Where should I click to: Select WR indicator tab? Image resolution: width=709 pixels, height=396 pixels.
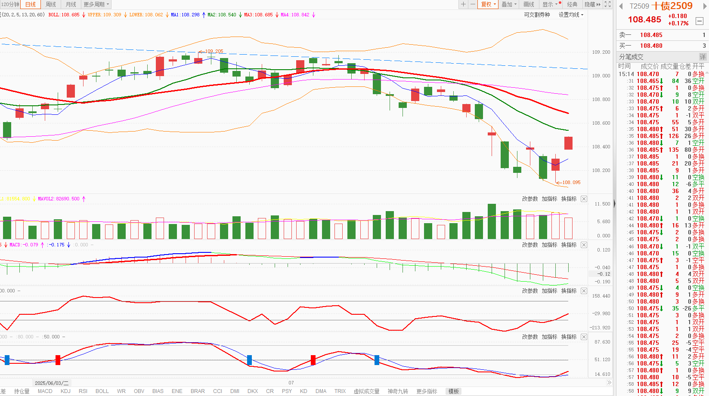coord(121,391)
